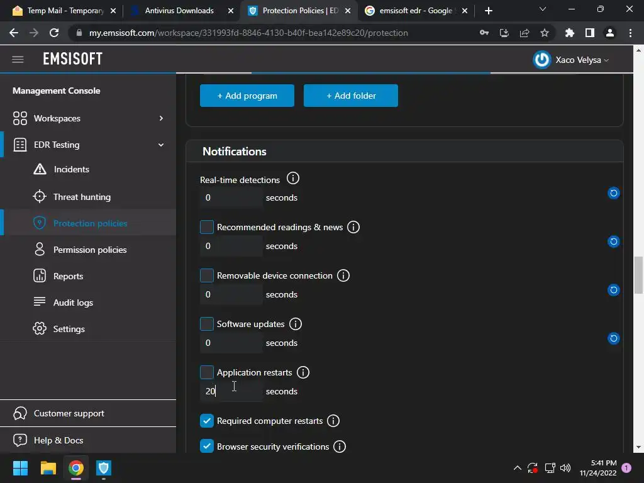Click the user avatar power icon
Viewport: 644px width, 483px height.
[x=541, y=60]
